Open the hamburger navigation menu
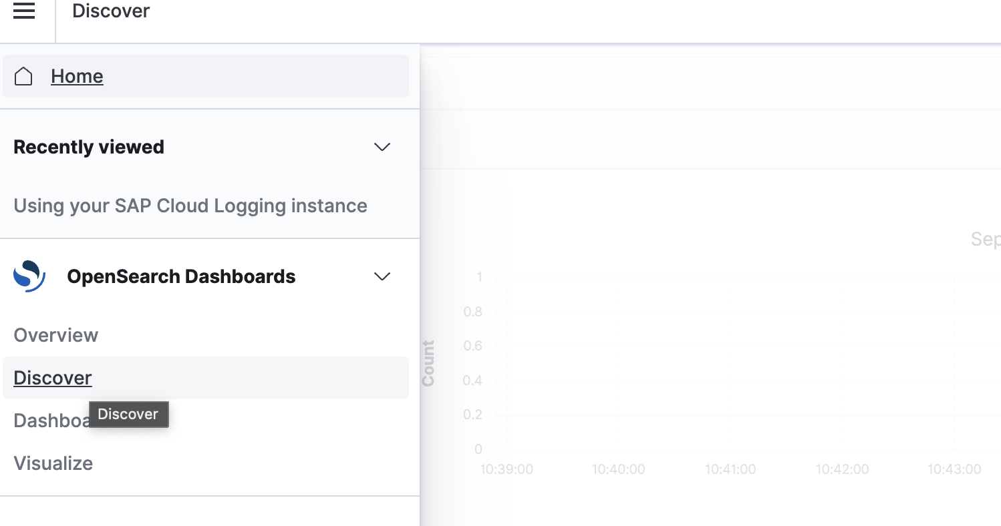Image resolution: width=1001 pixels, height=526 pixels. click(24, 11)
